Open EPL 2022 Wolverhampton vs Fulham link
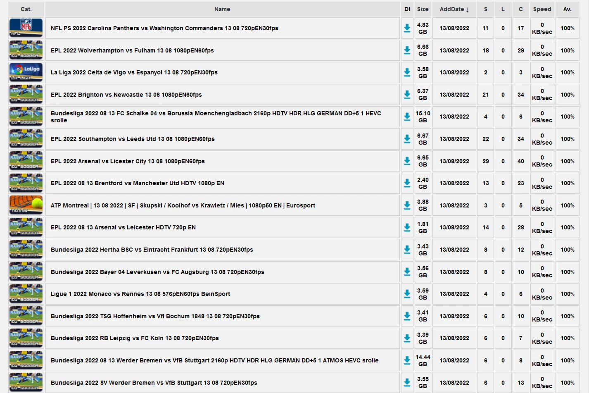 132,50
